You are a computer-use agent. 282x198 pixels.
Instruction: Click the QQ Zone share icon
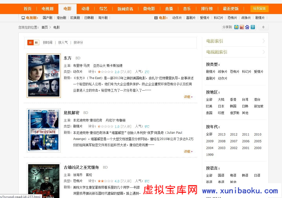[236, 27]
